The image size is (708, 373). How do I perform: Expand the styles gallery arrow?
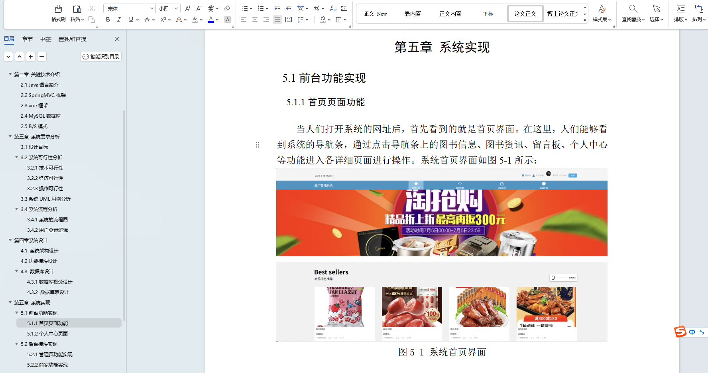pos(585,20)
